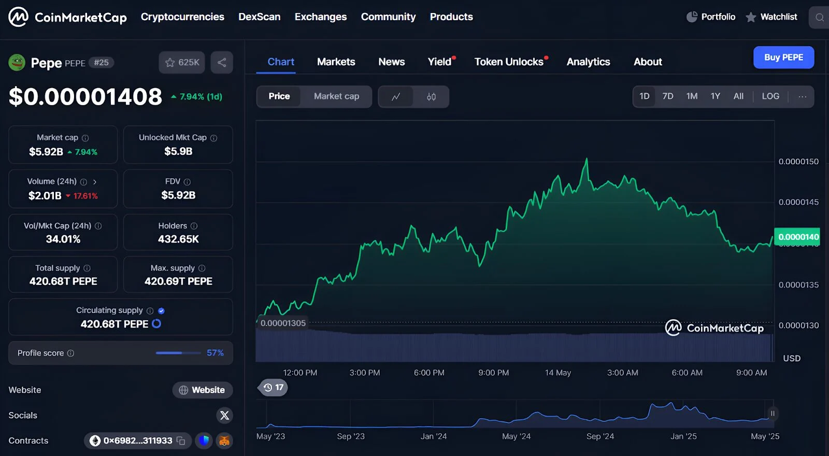829x456 pixels.
Task: Click the share icon next to Pepe
Action: 222,63
